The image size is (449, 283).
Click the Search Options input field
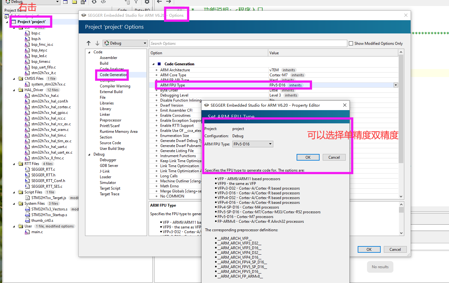pyautogui.click(x=248, y=43)
